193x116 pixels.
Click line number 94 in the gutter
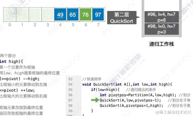70,84
